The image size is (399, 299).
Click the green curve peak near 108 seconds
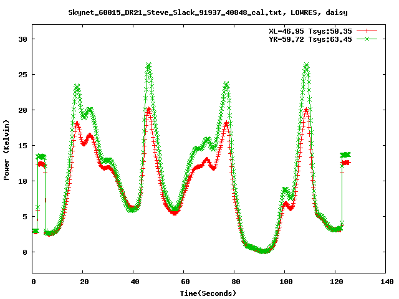coord(306,65)
